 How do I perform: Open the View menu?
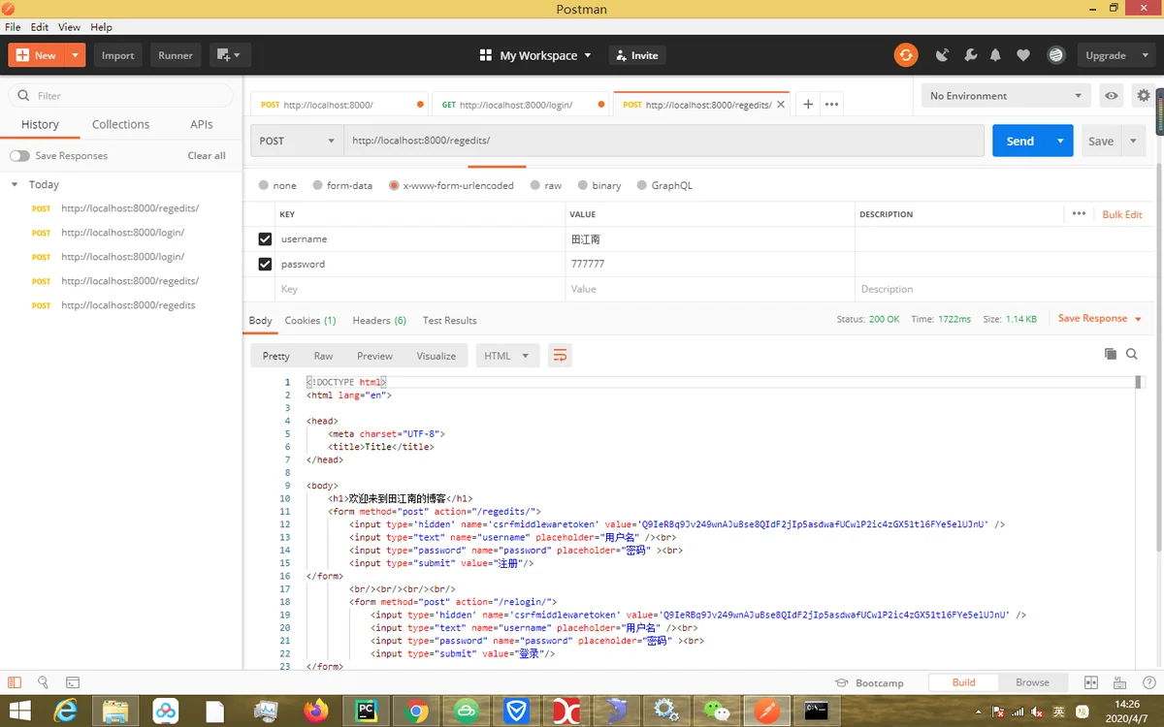[x=70, y=27]
